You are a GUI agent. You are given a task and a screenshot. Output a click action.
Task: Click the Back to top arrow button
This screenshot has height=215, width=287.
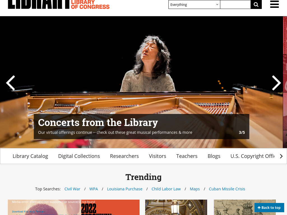coord(269,207)
